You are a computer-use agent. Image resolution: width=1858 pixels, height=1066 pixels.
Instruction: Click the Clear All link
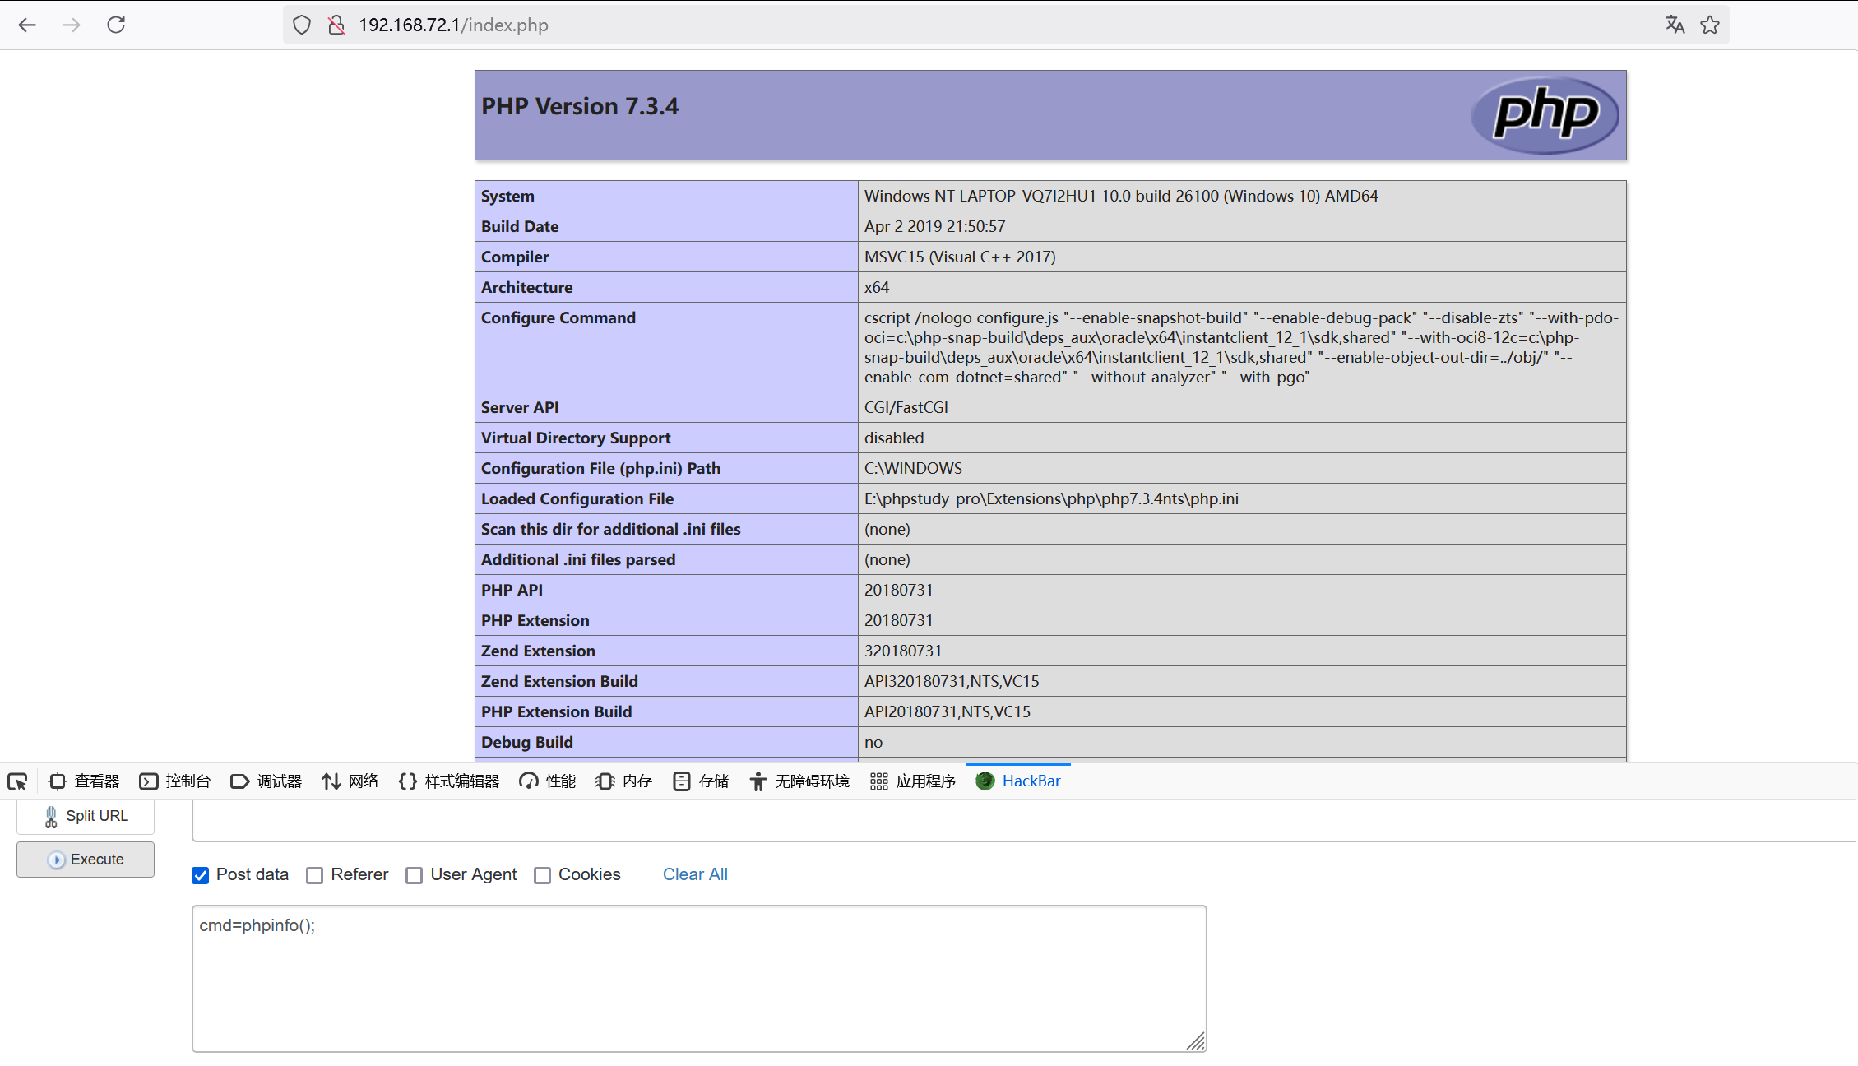pyautogui.click(x=695, y=874)
